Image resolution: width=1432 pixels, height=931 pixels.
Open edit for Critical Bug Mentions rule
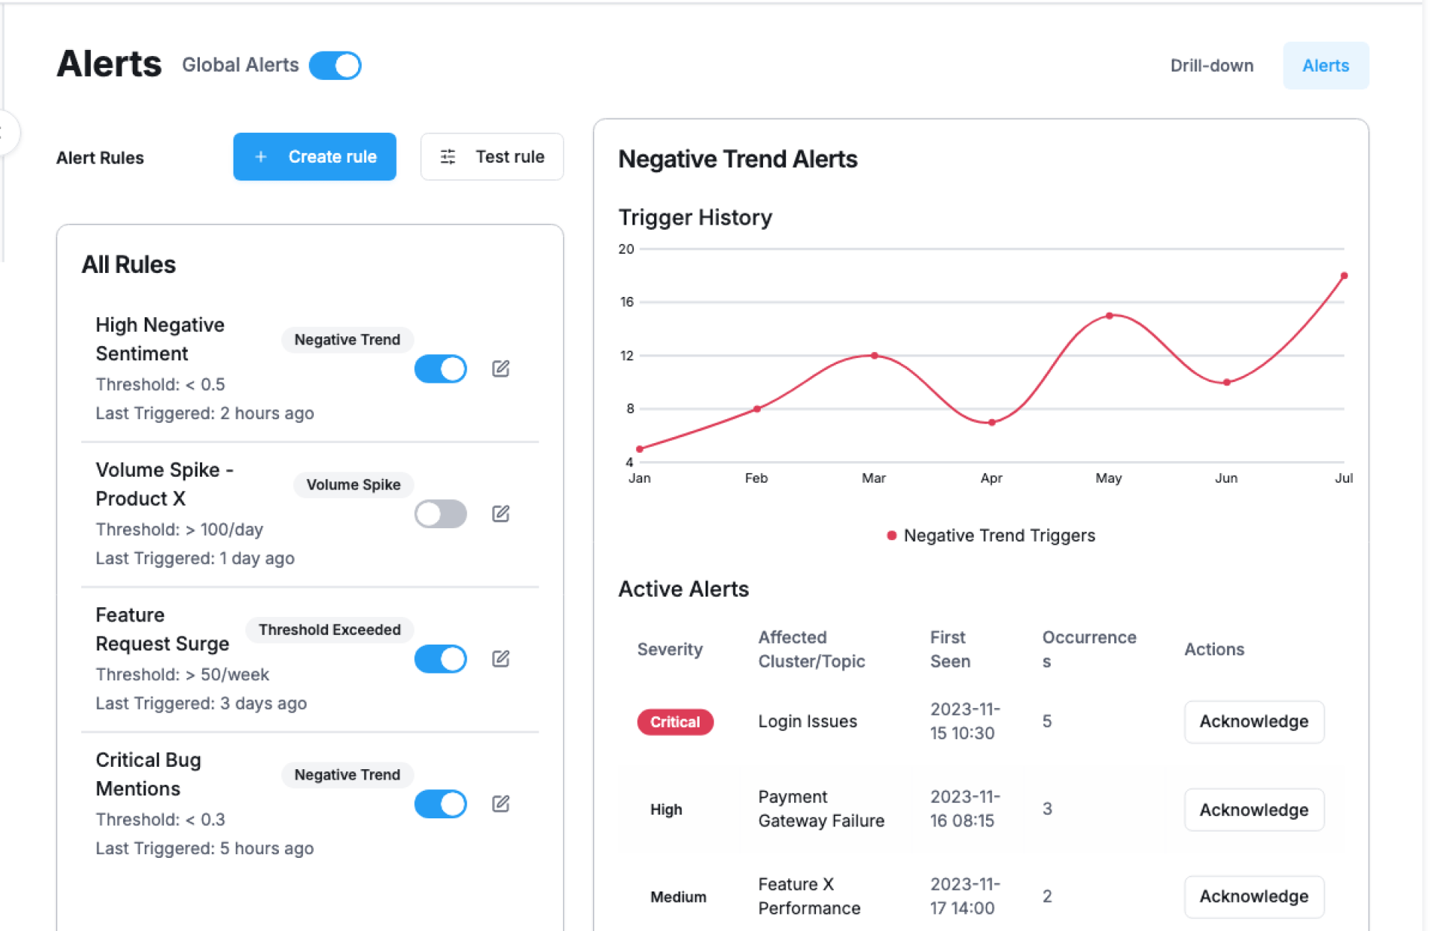click(x=500, y=803)
